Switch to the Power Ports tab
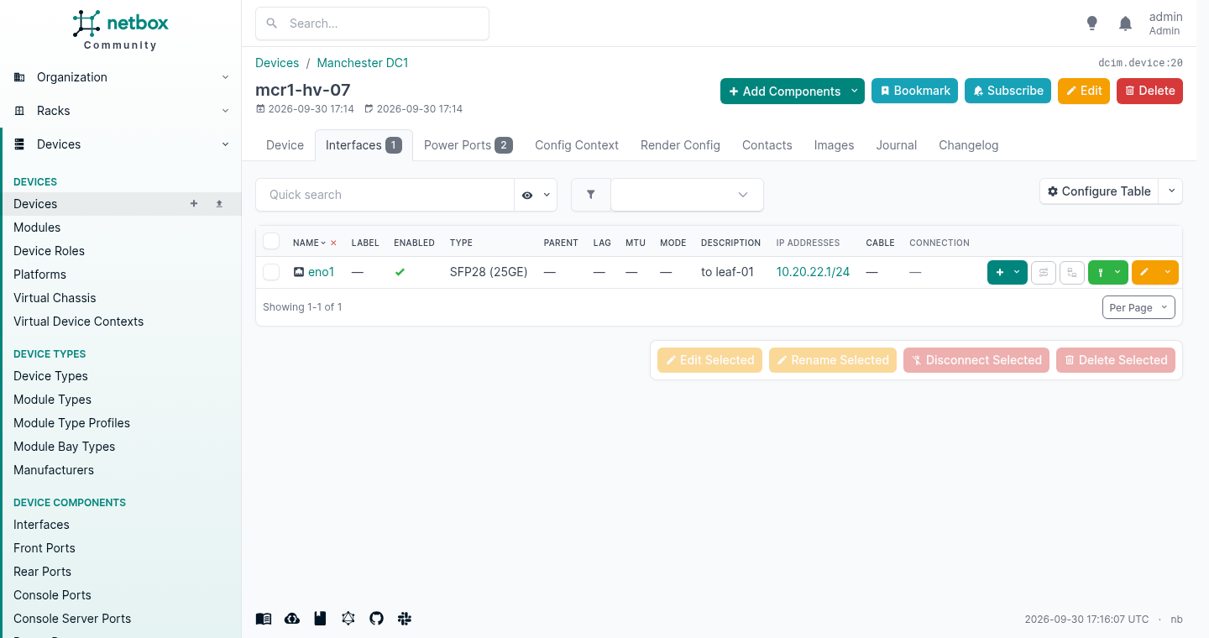This screenshot has width=1209, height=638. click(468, 145)
